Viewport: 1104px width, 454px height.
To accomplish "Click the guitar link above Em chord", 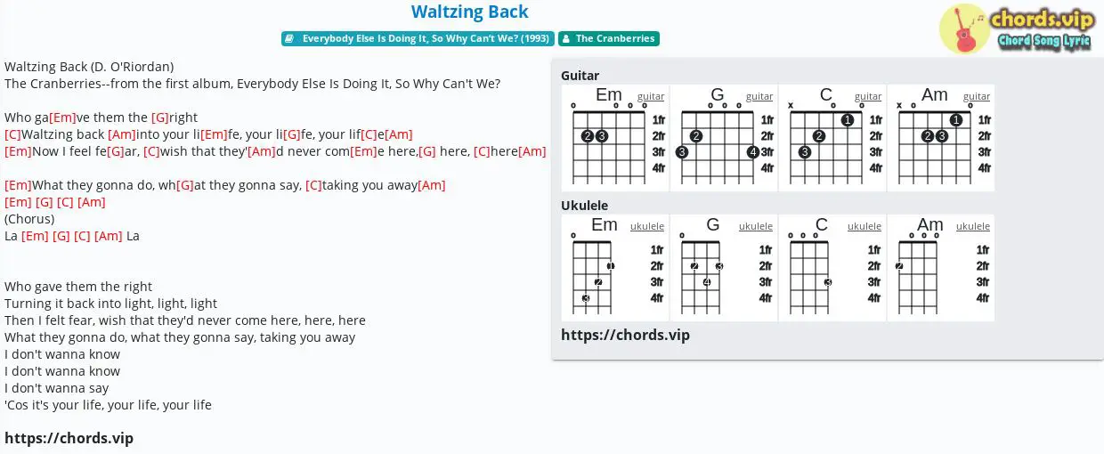I will pyautogui.click(x=651, y=96).
